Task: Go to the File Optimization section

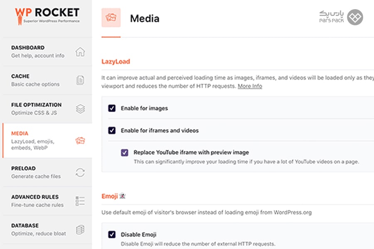Action: 47,109
